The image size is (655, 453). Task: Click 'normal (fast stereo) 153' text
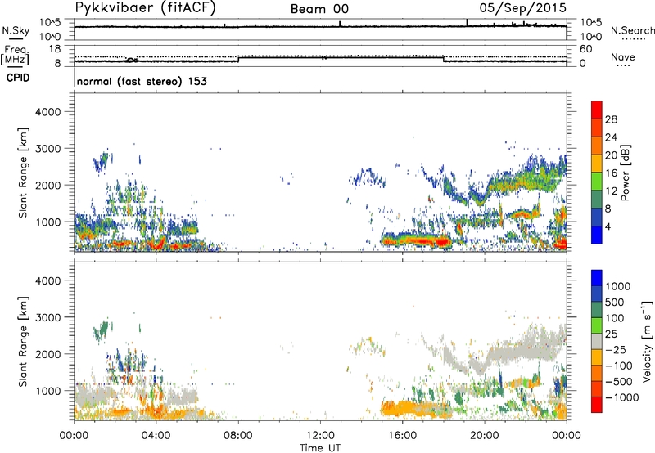pyautogui.click(x=142, y=81)
